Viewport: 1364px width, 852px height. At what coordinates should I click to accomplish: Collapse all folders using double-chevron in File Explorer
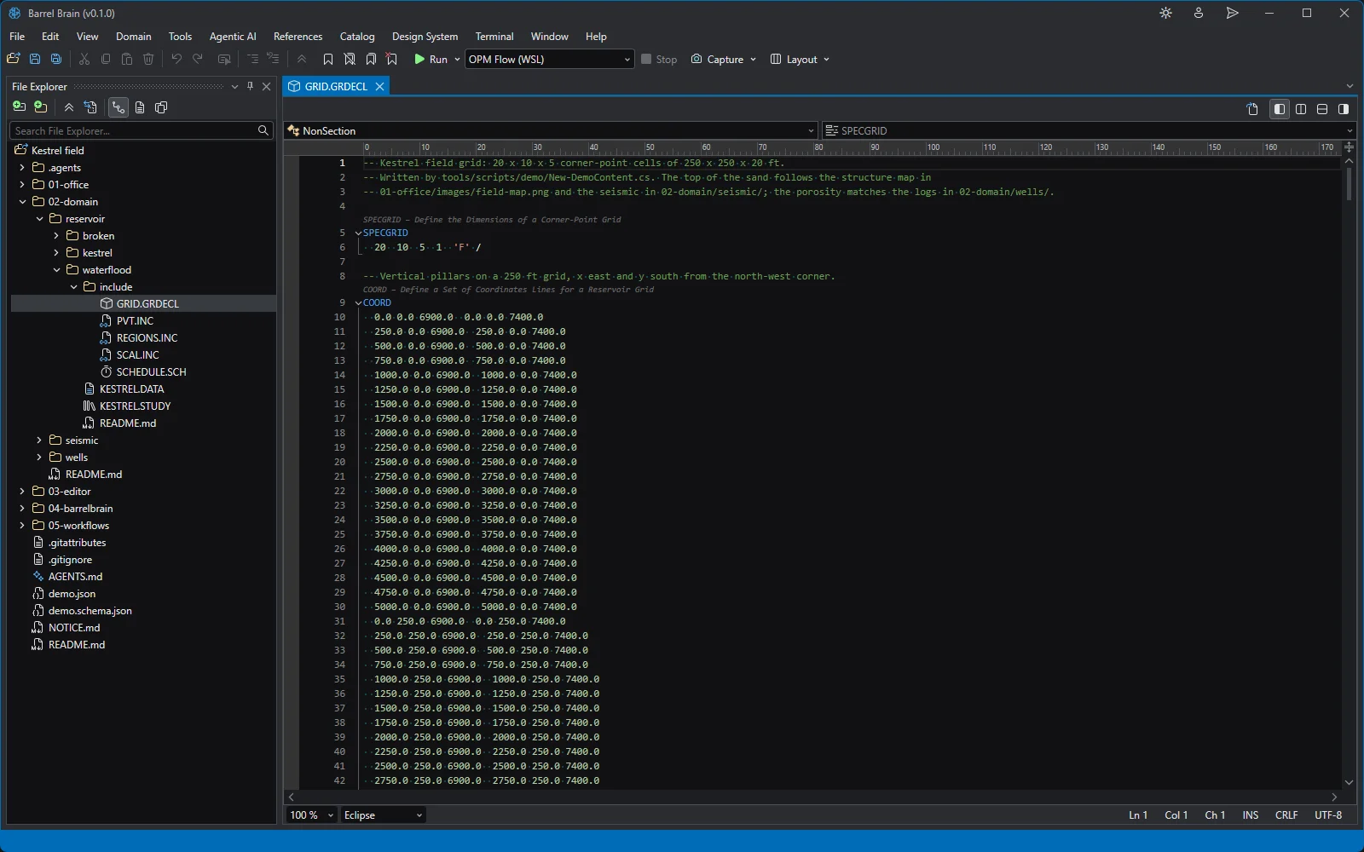[x=69, y=107]
